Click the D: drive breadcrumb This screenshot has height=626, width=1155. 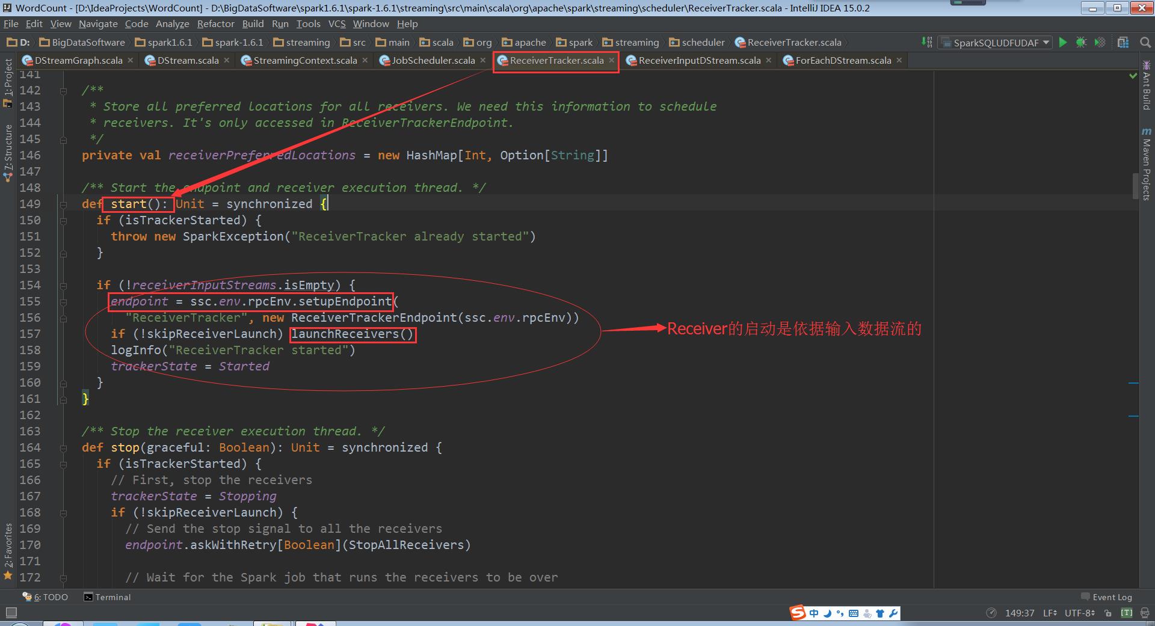(x=18, y=42)
